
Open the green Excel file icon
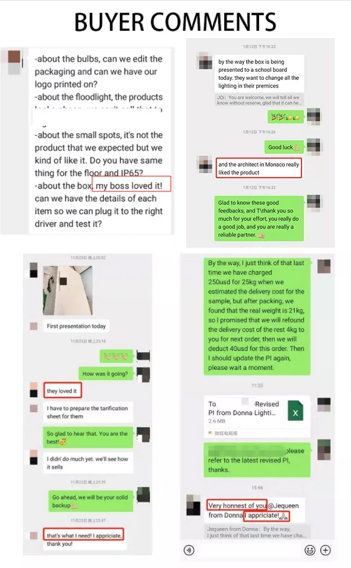(x=295, y=410)
